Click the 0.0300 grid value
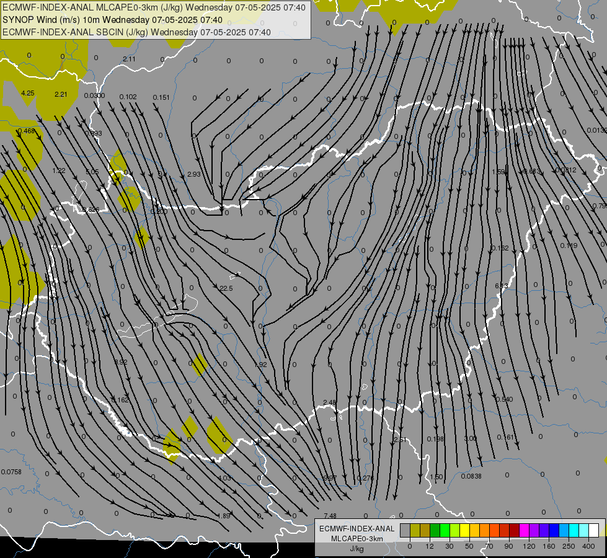The height and width of the screenshot is (558, 607). coord(94,95)
